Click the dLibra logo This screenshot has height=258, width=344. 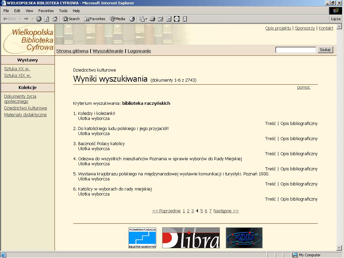pyautogui.click(x=191, y=238)
